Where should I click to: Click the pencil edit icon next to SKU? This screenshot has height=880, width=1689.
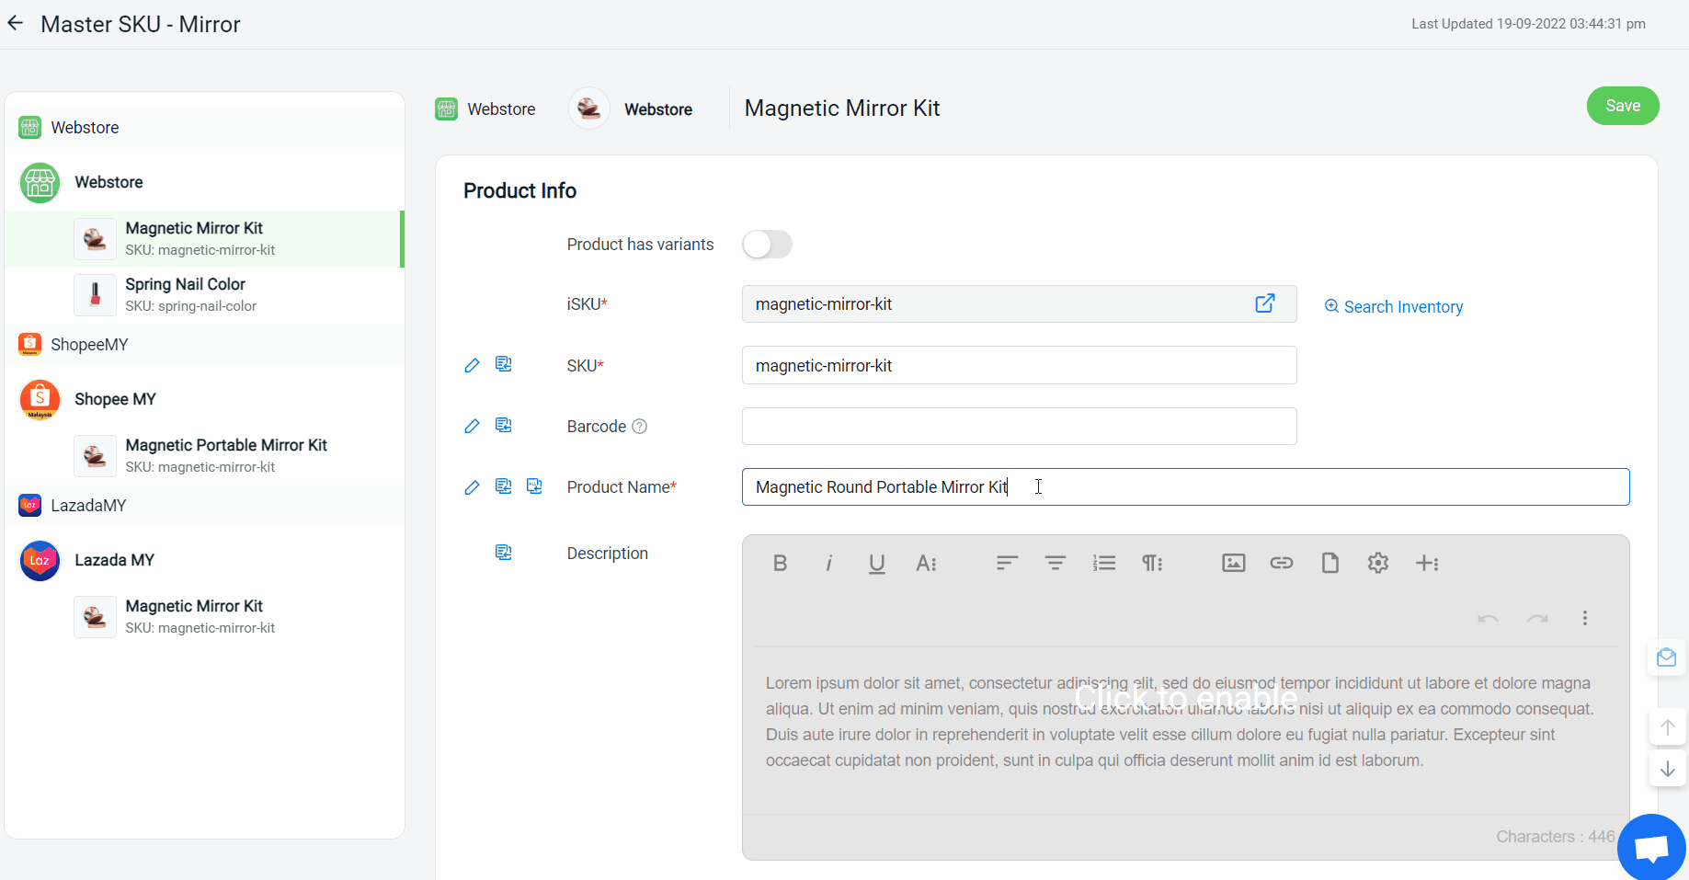pos(472,365)
